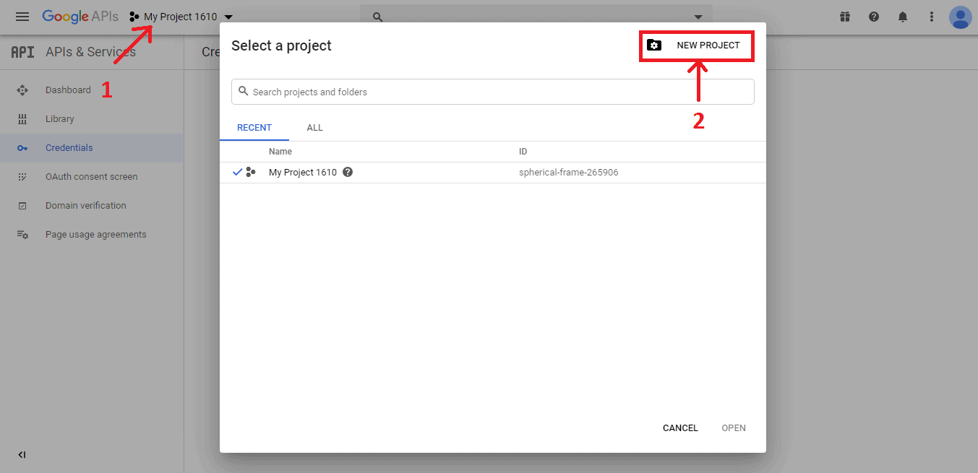Viewport: 978px width, 473px height.
Task: Click the Dashboard sidebar icon
Action: tap(22, 90)
